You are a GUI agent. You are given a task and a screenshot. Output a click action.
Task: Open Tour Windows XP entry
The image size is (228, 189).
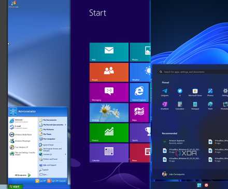[x=19, y=147]
